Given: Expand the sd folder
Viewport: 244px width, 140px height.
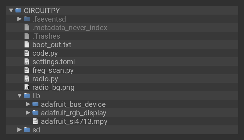Looking at the screenshot, I should (x=20, y=130).
